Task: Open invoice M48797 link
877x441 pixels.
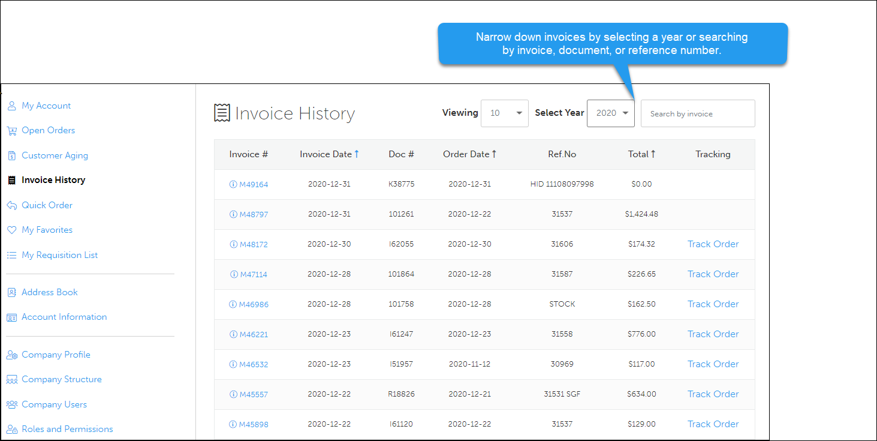Action: click(254, 215)
